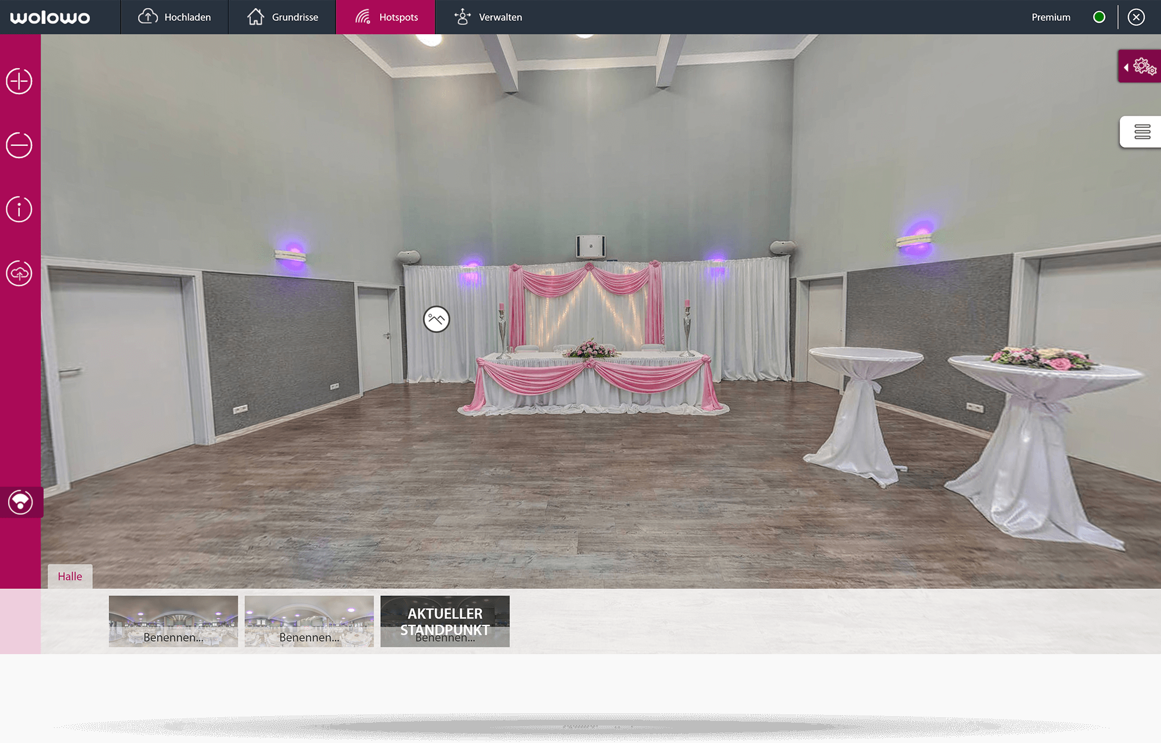Open the info panel via the info icon
Image resolution: width=1161 pixels, height=743 pixels.
tap(19, 209)
